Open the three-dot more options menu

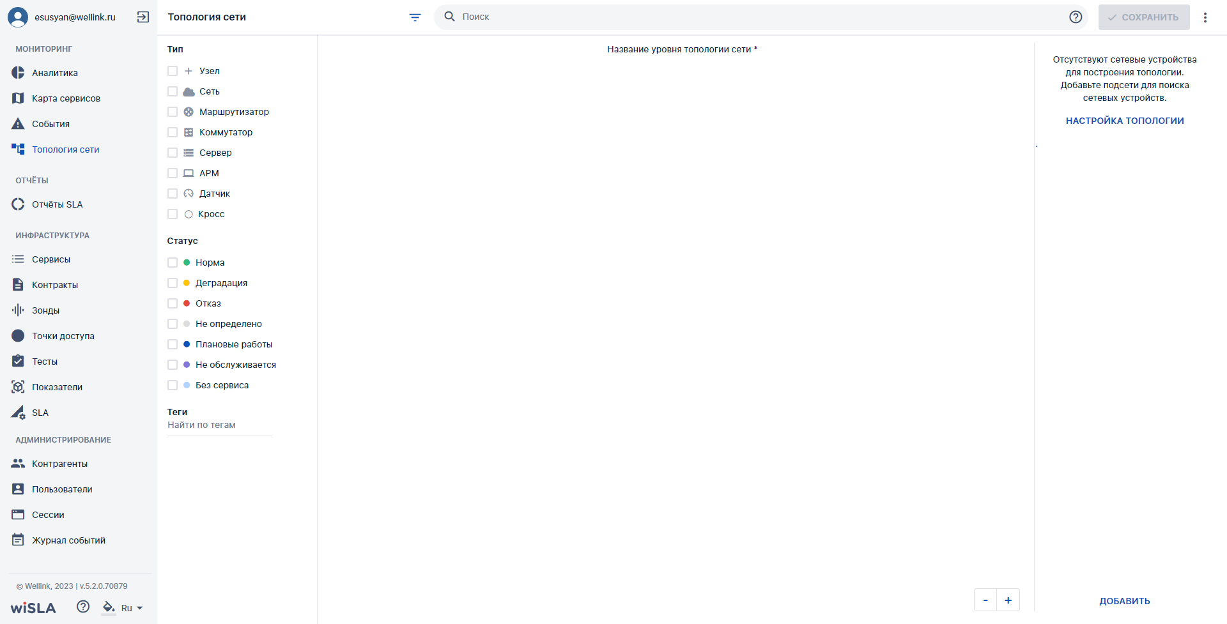pos(1205,17)
